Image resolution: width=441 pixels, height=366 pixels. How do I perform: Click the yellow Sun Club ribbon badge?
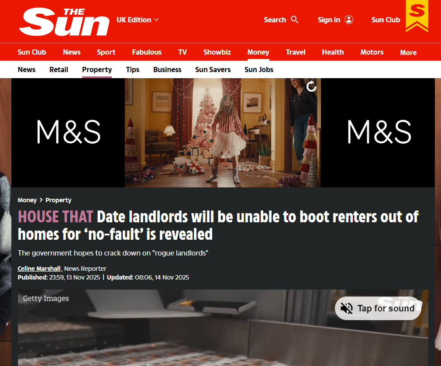click(417, 16)
